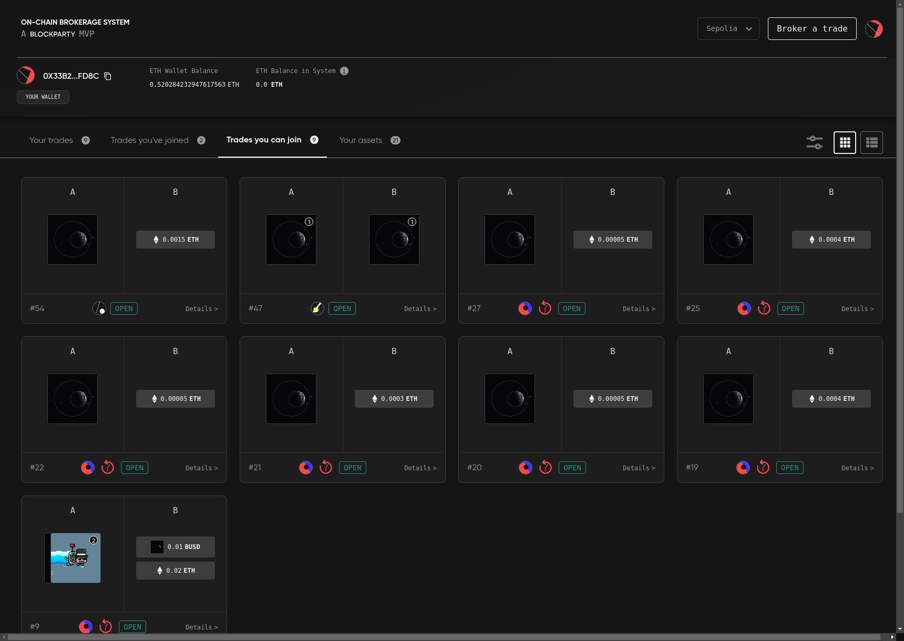Open the filter settings sliders icon

tap(814, 142)
